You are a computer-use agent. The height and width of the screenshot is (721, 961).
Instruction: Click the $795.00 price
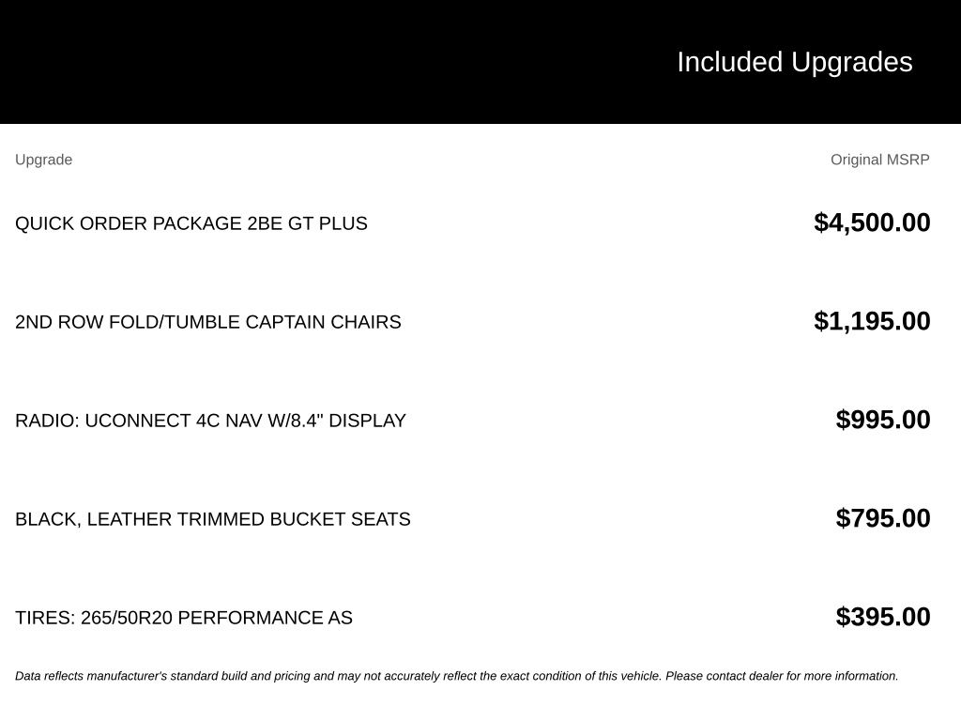click(x=883, y=518)
